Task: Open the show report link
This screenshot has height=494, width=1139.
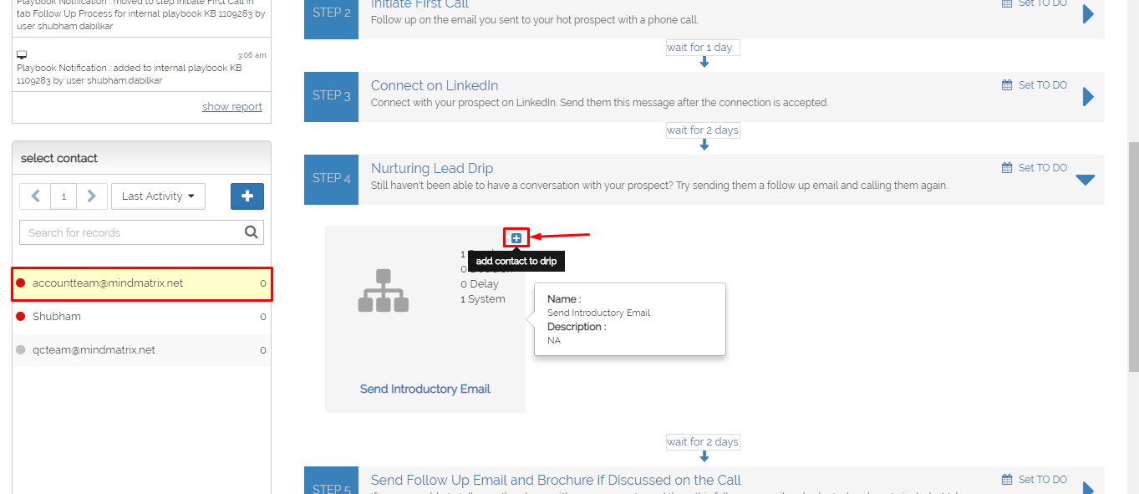Action: [x=232, y=107]
